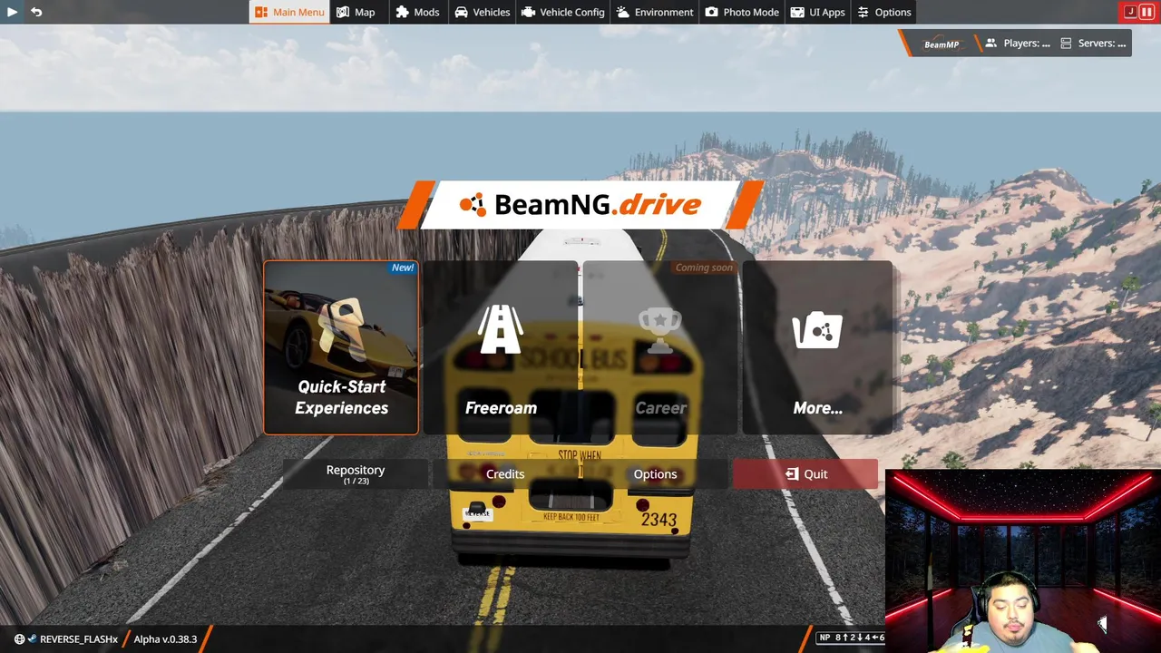Image resolution: width=1161 pixels, height=653 pixels.
Task: Open the Credits button
Action: tap(505, 473)
